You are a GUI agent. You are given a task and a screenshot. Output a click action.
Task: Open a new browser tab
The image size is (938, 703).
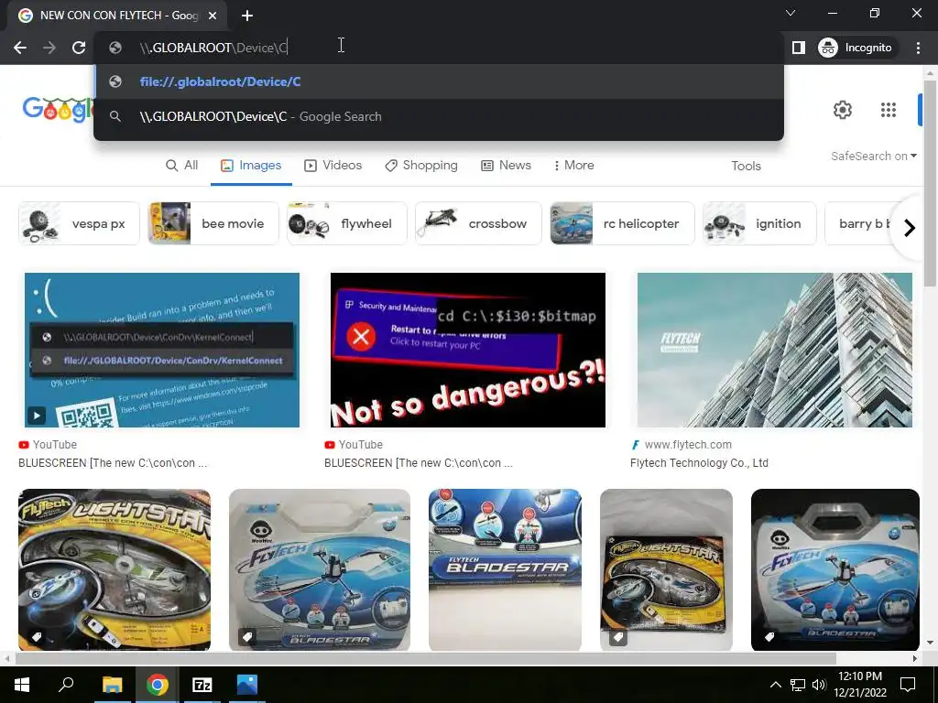pos(247,16)
